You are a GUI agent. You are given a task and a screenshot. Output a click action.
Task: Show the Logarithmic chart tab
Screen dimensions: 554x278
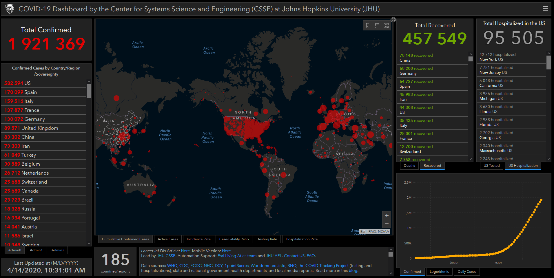[439, 272]
